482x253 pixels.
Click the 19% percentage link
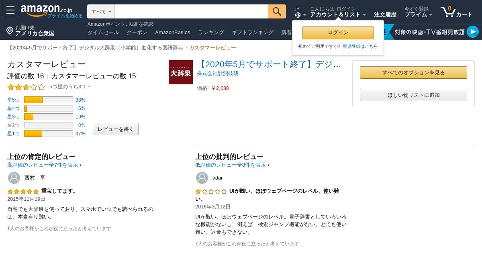click(x=80, y=117)
